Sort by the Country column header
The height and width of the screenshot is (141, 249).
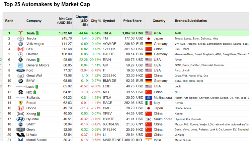[159, 21]
